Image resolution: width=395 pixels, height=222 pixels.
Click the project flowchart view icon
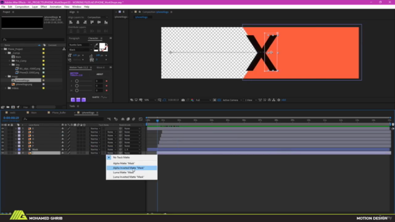click(64, 49)
